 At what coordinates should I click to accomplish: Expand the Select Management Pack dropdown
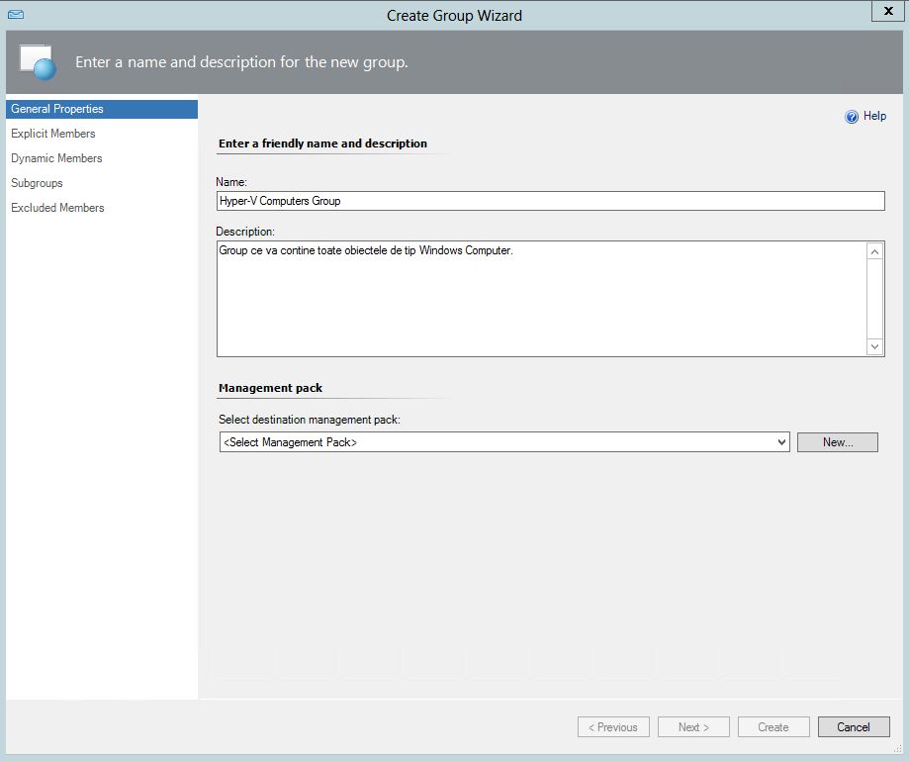point(504,442)
